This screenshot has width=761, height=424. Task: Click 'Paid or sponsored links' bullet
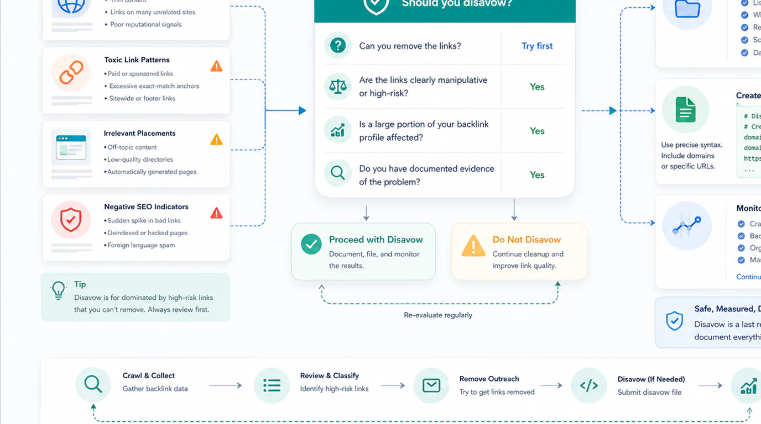pyautogui.click(x=140, y=73)
